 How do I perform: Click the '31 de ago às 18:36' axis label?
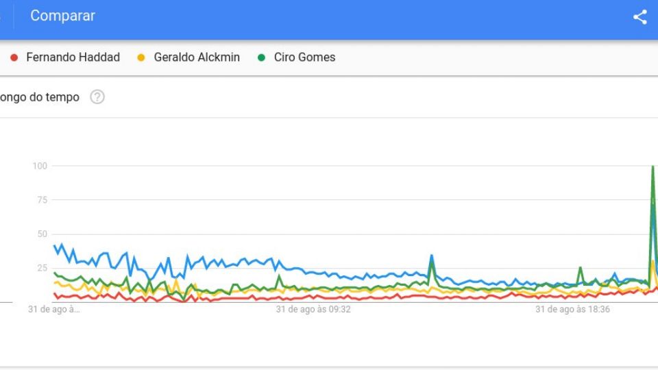572,309
